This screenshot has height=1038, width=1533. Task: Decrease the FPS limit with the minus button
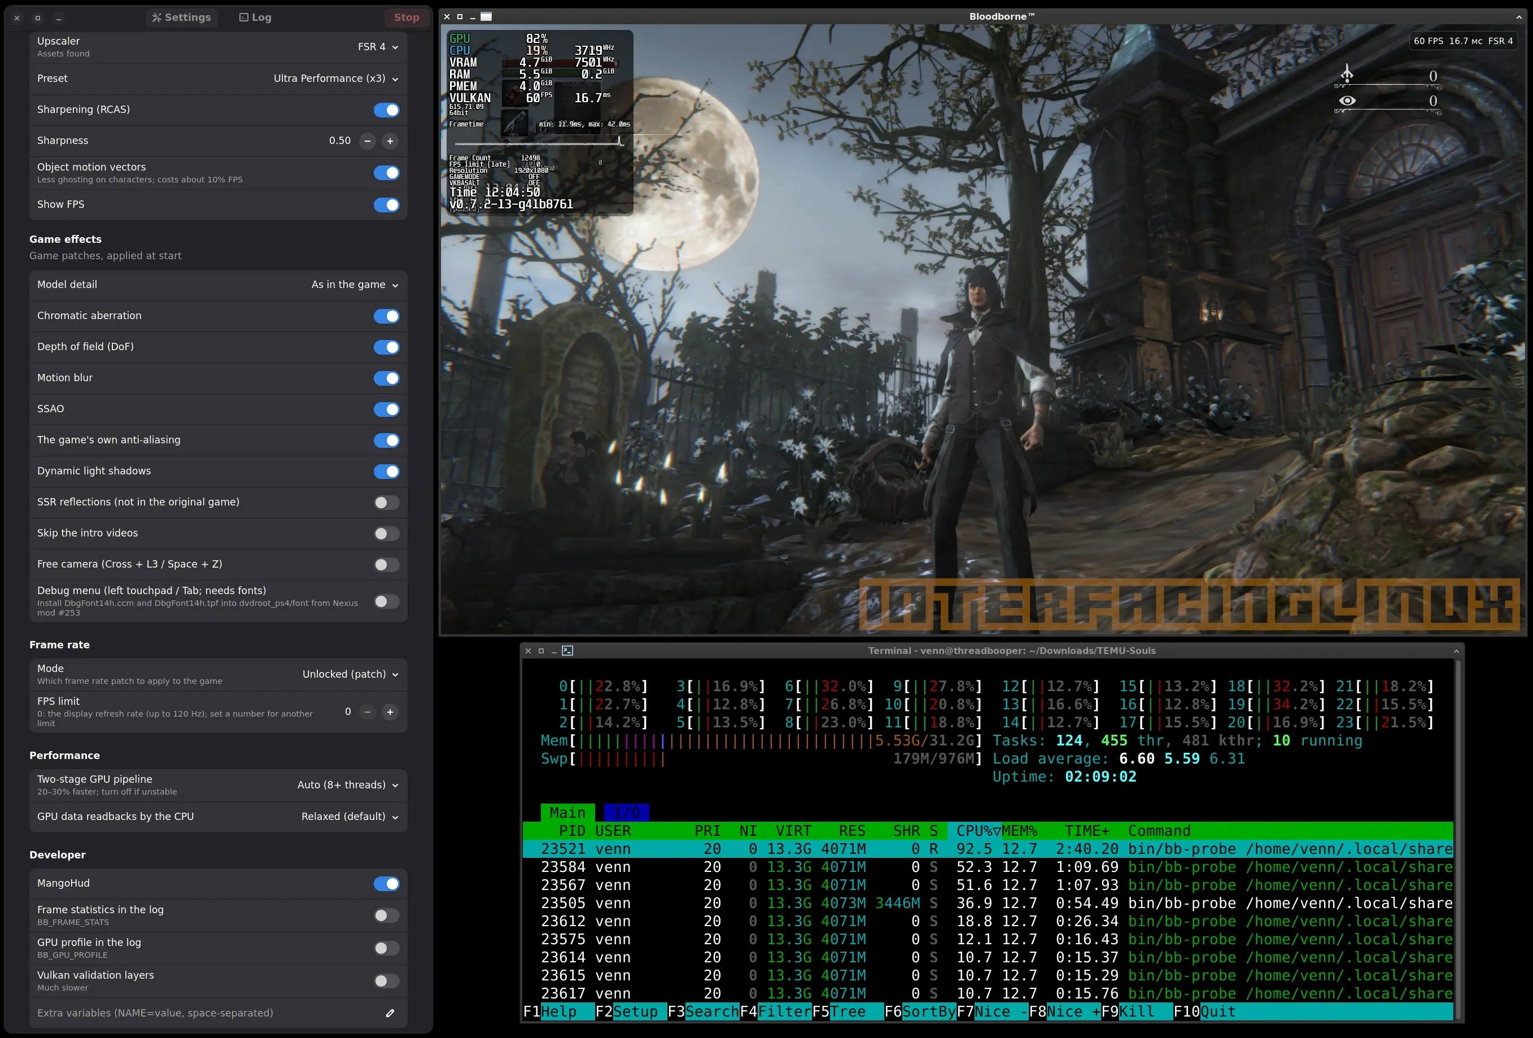pyautogui.click(x=368, y=712)
